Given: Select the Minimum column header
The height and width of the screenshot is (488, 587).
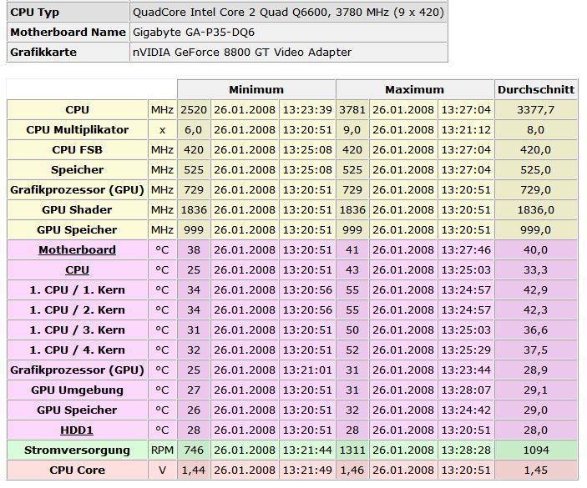Looking at the screenshot, I should coord(256,90).
